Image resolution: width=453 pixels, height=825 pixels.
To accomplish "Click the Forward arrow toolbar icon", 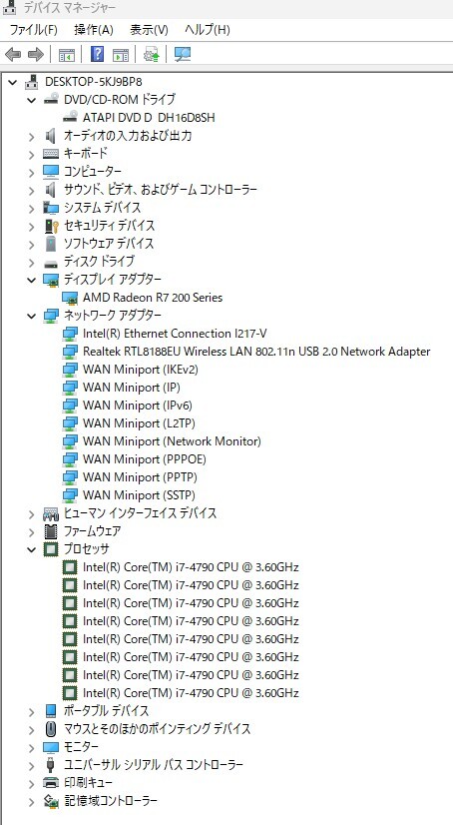I will [35, 54].
